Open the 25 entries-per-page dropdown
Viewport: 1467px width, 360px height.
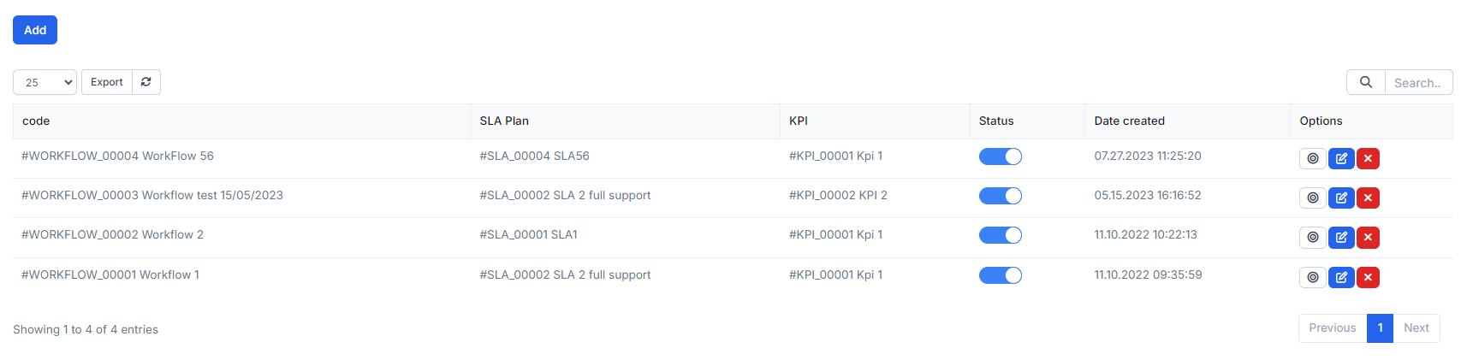45,82
